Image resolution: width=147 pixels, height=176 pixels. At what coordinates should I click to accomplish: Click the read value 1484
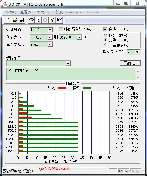(134, 94)
